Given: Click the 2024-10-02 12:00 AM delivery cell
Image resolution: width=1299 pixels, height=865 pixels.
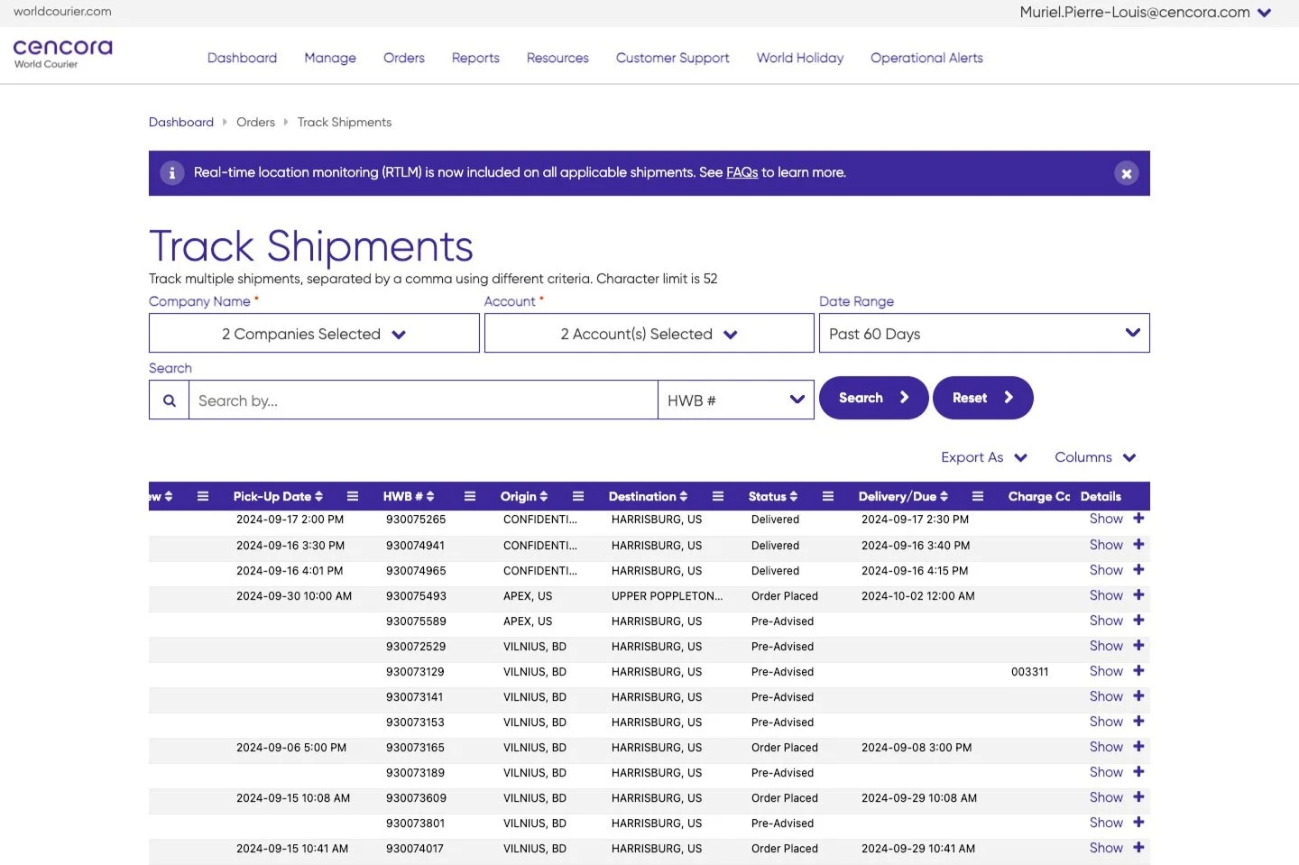Looking at the screenshot, I should pyautogui.click(x=917, y=596).
